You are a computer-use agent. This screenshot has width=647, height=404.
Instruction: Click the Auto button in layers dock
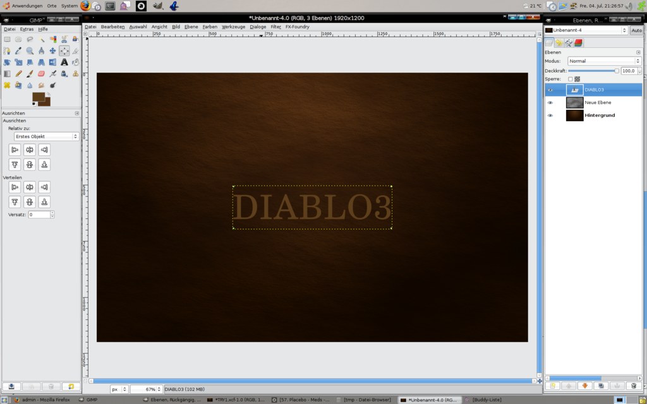click(636, 30)
